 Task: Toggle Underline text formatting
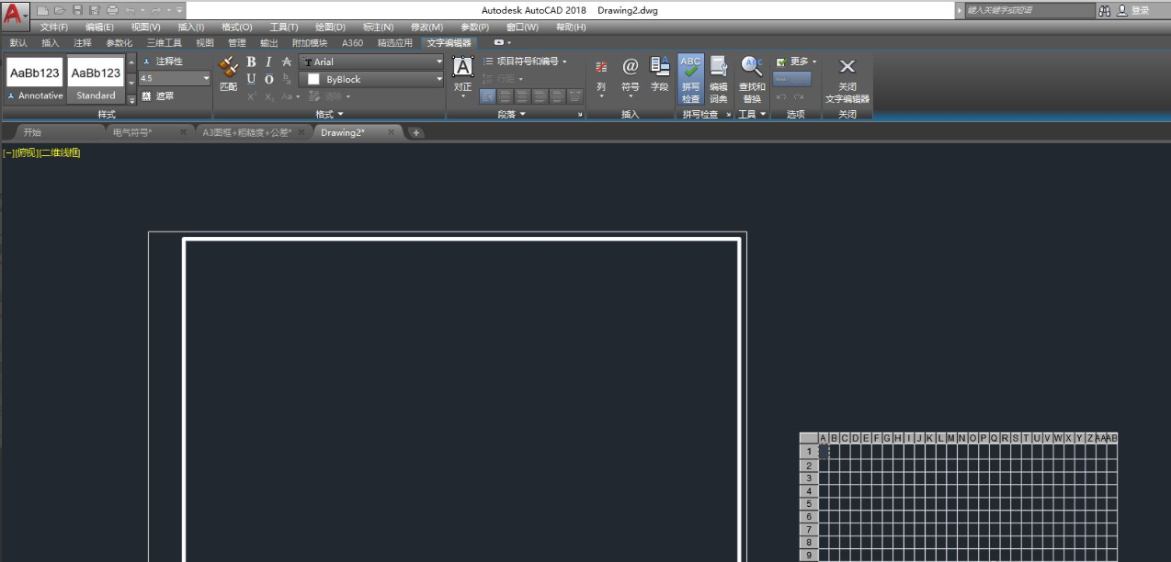pos(251,79)
